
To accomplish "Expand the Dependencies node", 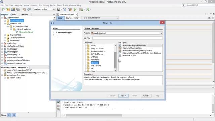I will click(x=5, y=35).
